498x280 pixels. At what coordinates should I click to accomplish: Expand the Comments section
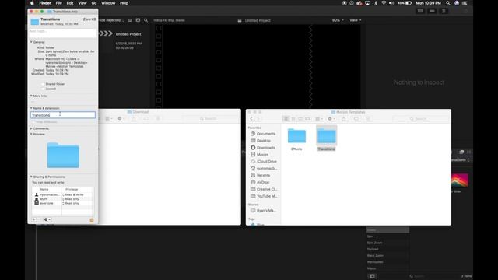tap(31, 128)
